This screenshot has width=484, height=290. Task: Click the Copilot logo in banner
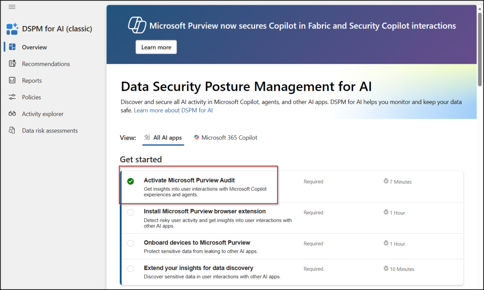tap(137, 25)
